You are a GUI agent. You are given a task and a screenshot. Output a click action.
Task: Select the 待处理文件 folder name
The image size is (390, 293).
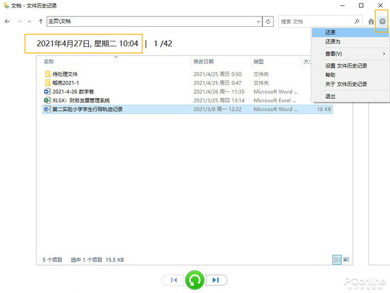65,74
